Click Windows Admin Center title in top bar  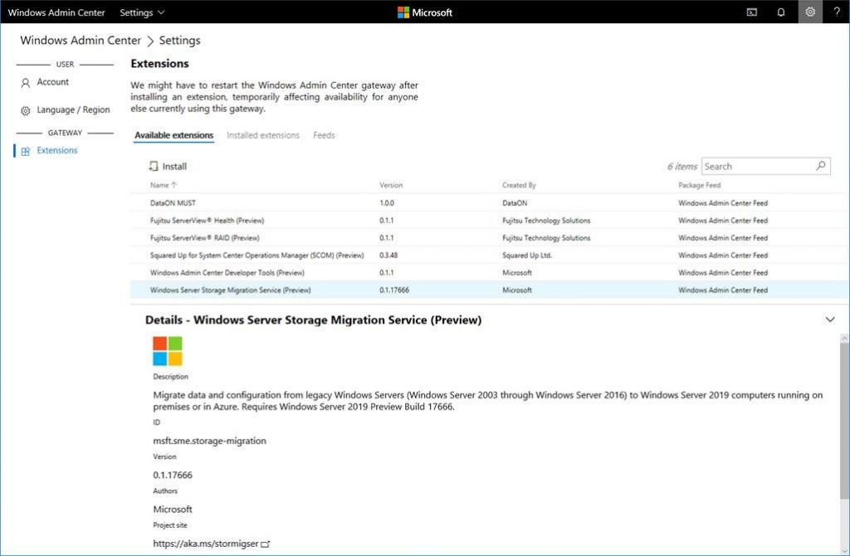pos(56,12)
